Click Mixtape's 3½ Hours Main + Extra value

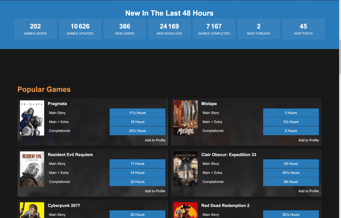tap(291, 122)
